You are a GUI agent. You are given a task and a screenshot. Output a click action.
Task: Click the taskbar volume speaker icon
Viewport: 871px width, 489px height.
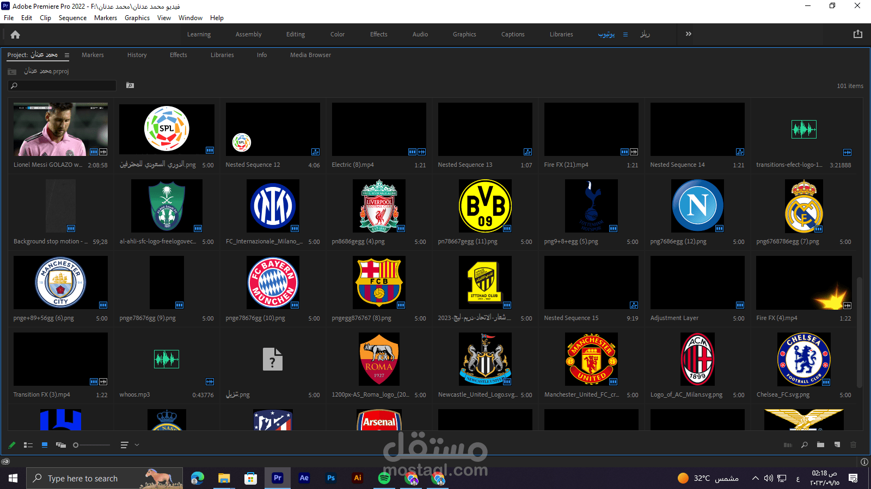768,478
